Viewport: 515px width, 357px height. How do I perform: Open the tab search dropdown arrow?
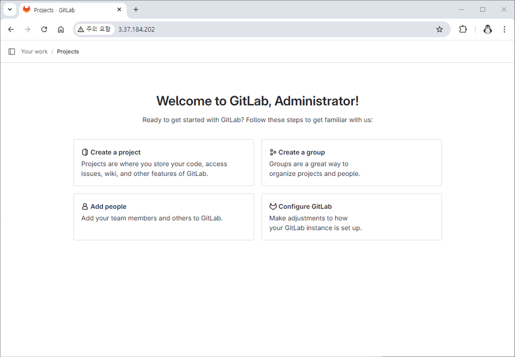pyautogui.click(x=10, y=10)
